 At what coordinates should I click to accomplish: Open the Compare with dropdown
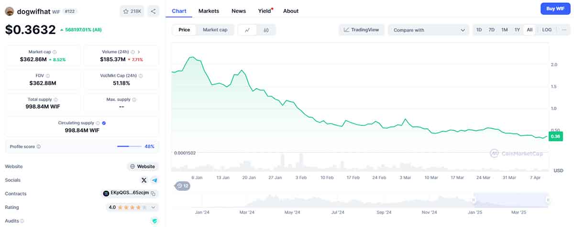[x=429, y=30]
